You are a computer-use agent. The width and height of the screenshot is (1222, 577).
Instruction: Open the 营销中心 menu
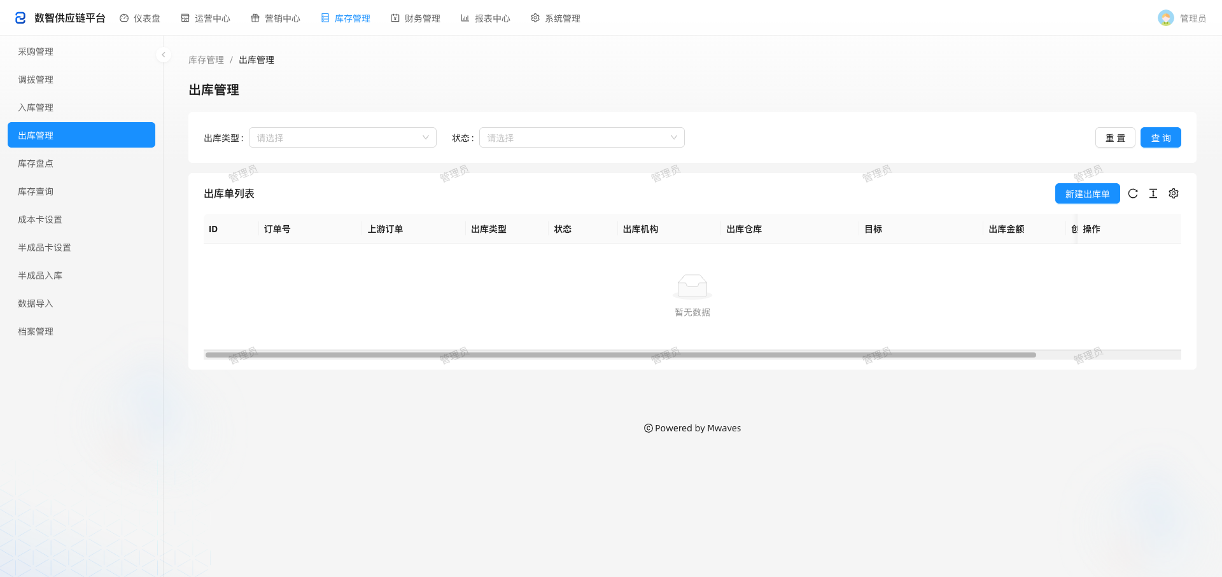pyautogui.click(x=276, y=18)
